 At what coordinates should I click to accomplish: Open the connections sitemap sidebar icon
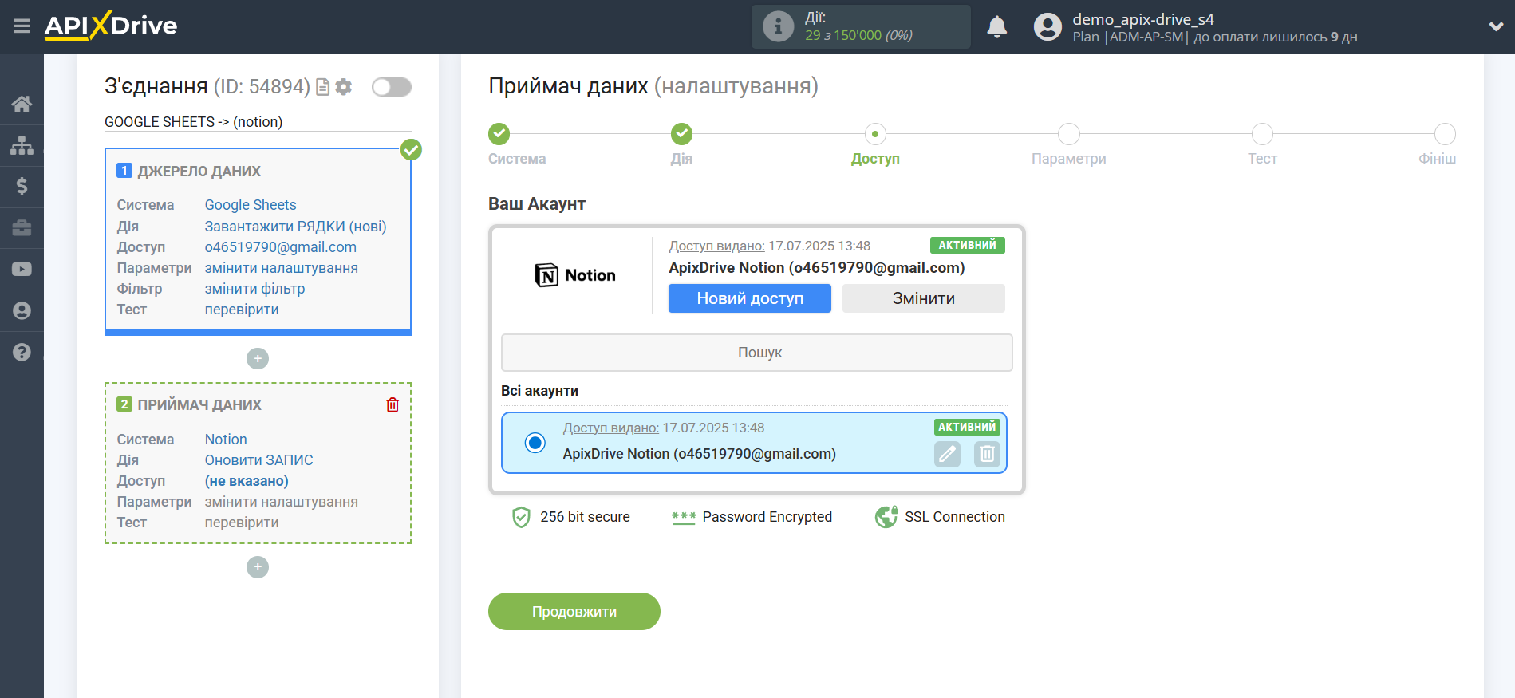(x=22, y=145)
